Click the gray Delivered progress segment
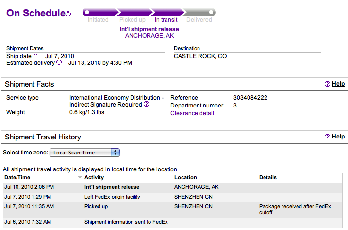 tap(199, 12)
